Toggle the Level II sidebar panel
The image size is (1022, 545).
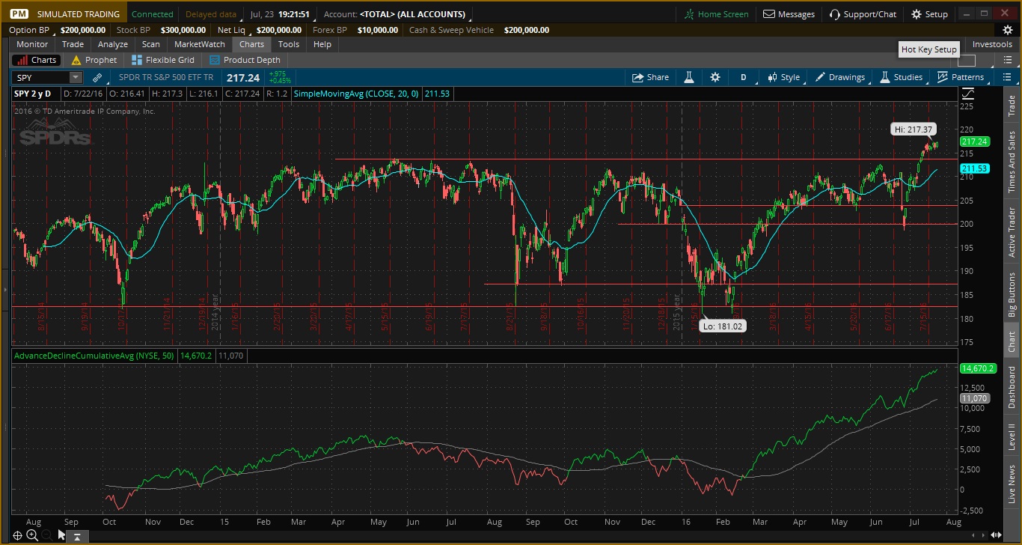pyautogui.click(x=1012, y=435)
